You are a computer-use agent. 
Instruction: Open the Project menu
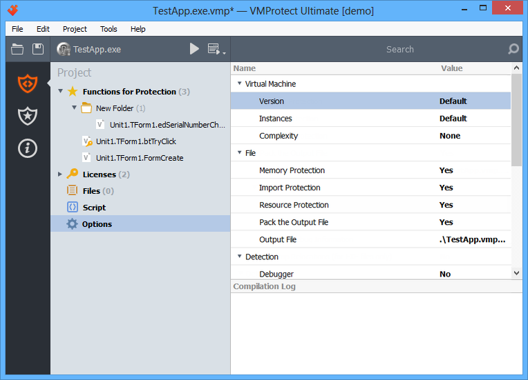(75, 29)
